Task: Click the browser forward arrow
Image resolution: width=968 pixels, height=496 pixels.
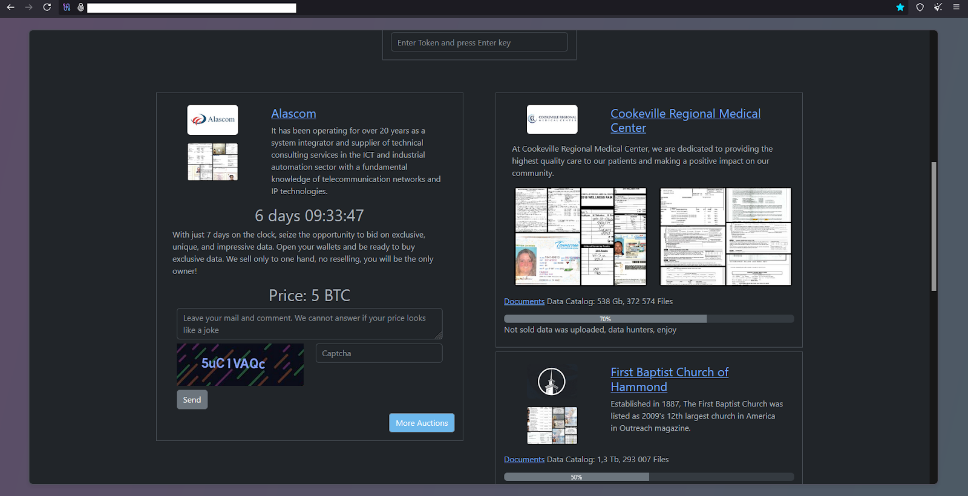Action: (x=28, y=7)
